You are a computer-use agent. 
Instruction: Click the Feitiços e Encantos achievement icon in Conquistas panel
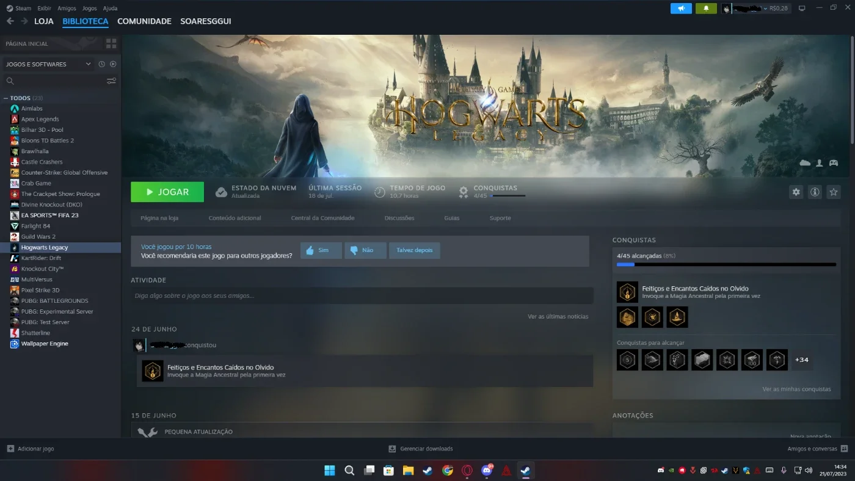click(x=627, y=292)
